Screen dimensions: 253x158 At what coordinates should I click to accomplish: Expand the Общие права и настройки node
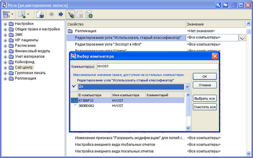point(5,29)
